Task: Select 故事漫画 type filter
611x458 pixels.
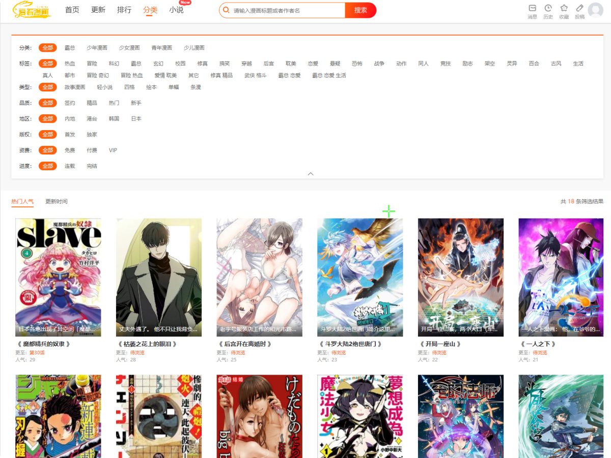Action: coord(75,87)
